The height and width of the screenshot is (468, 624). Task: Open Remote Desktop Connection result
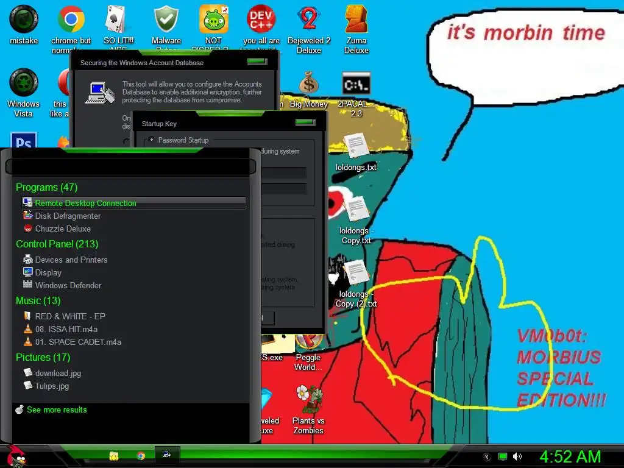pos(134,203)
